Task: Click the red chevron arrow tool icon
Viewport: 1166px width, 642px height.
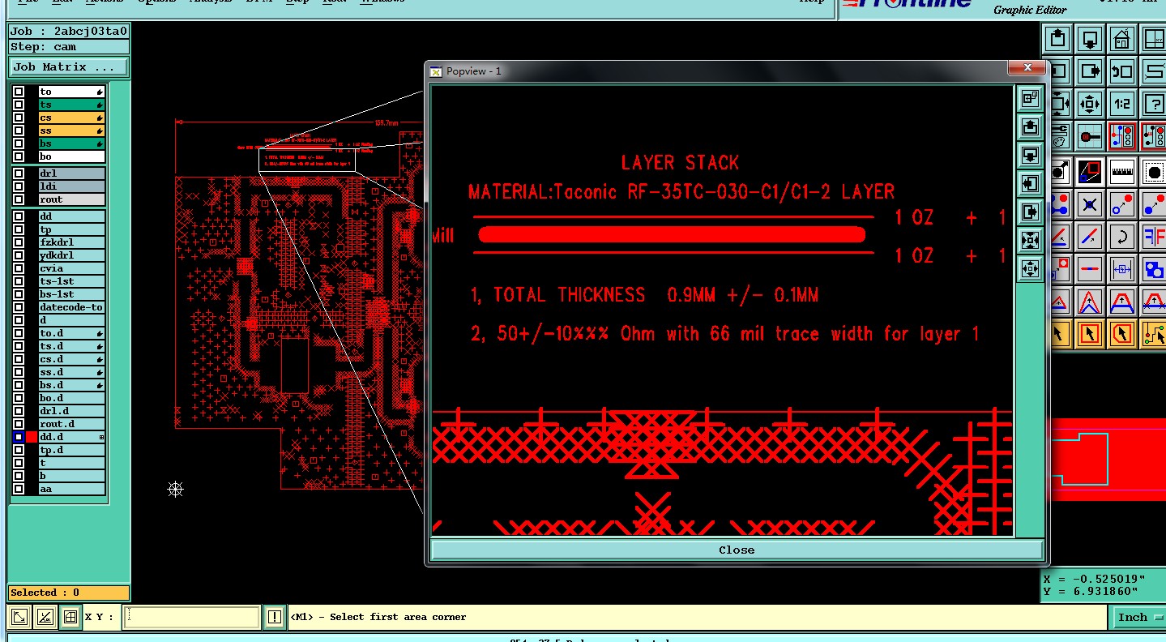Action: pyautogui.click(x=1090, y=302)
